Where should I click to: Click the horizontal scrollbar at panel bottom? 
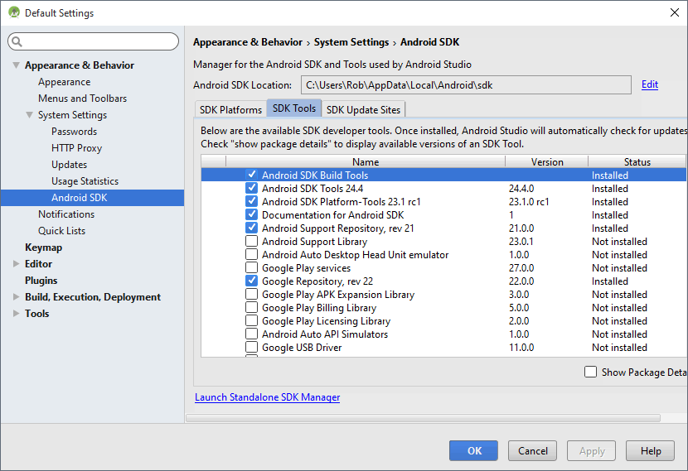pyautogui.click(x=423, y=418)
